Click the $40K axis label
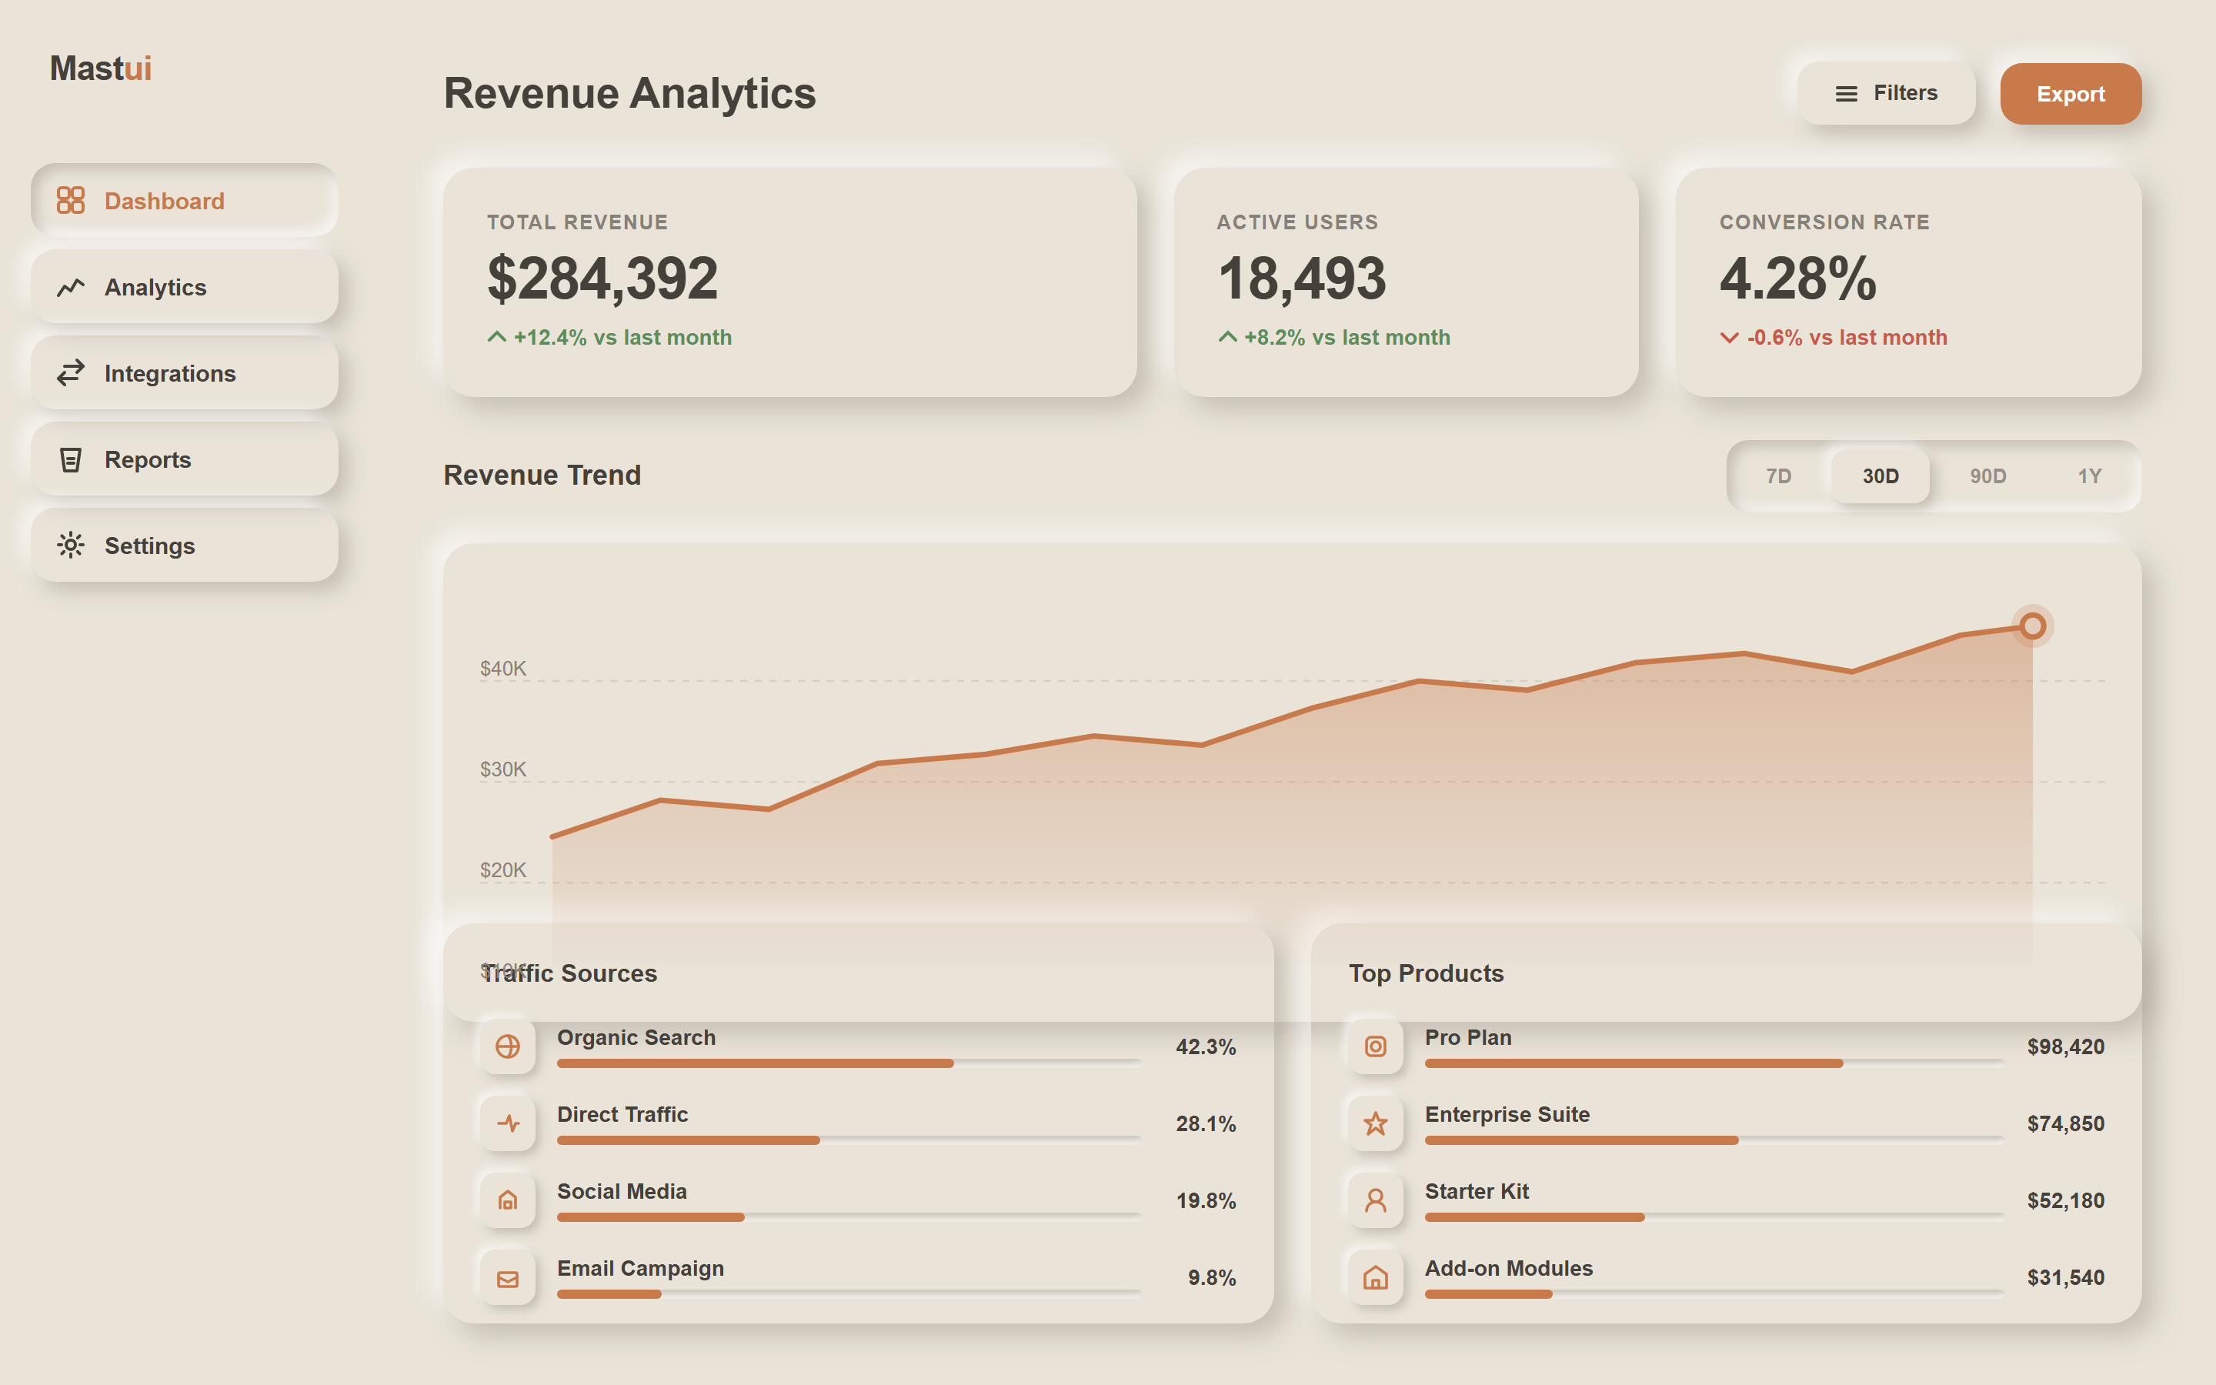Viewport: 2216px width, 1385px height. tap(502, 669)
